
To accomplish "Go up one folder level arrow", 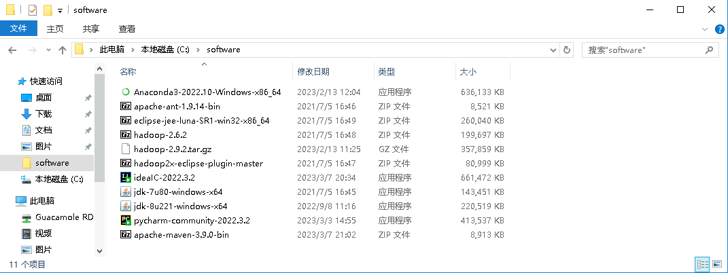I will click(63, 50).
